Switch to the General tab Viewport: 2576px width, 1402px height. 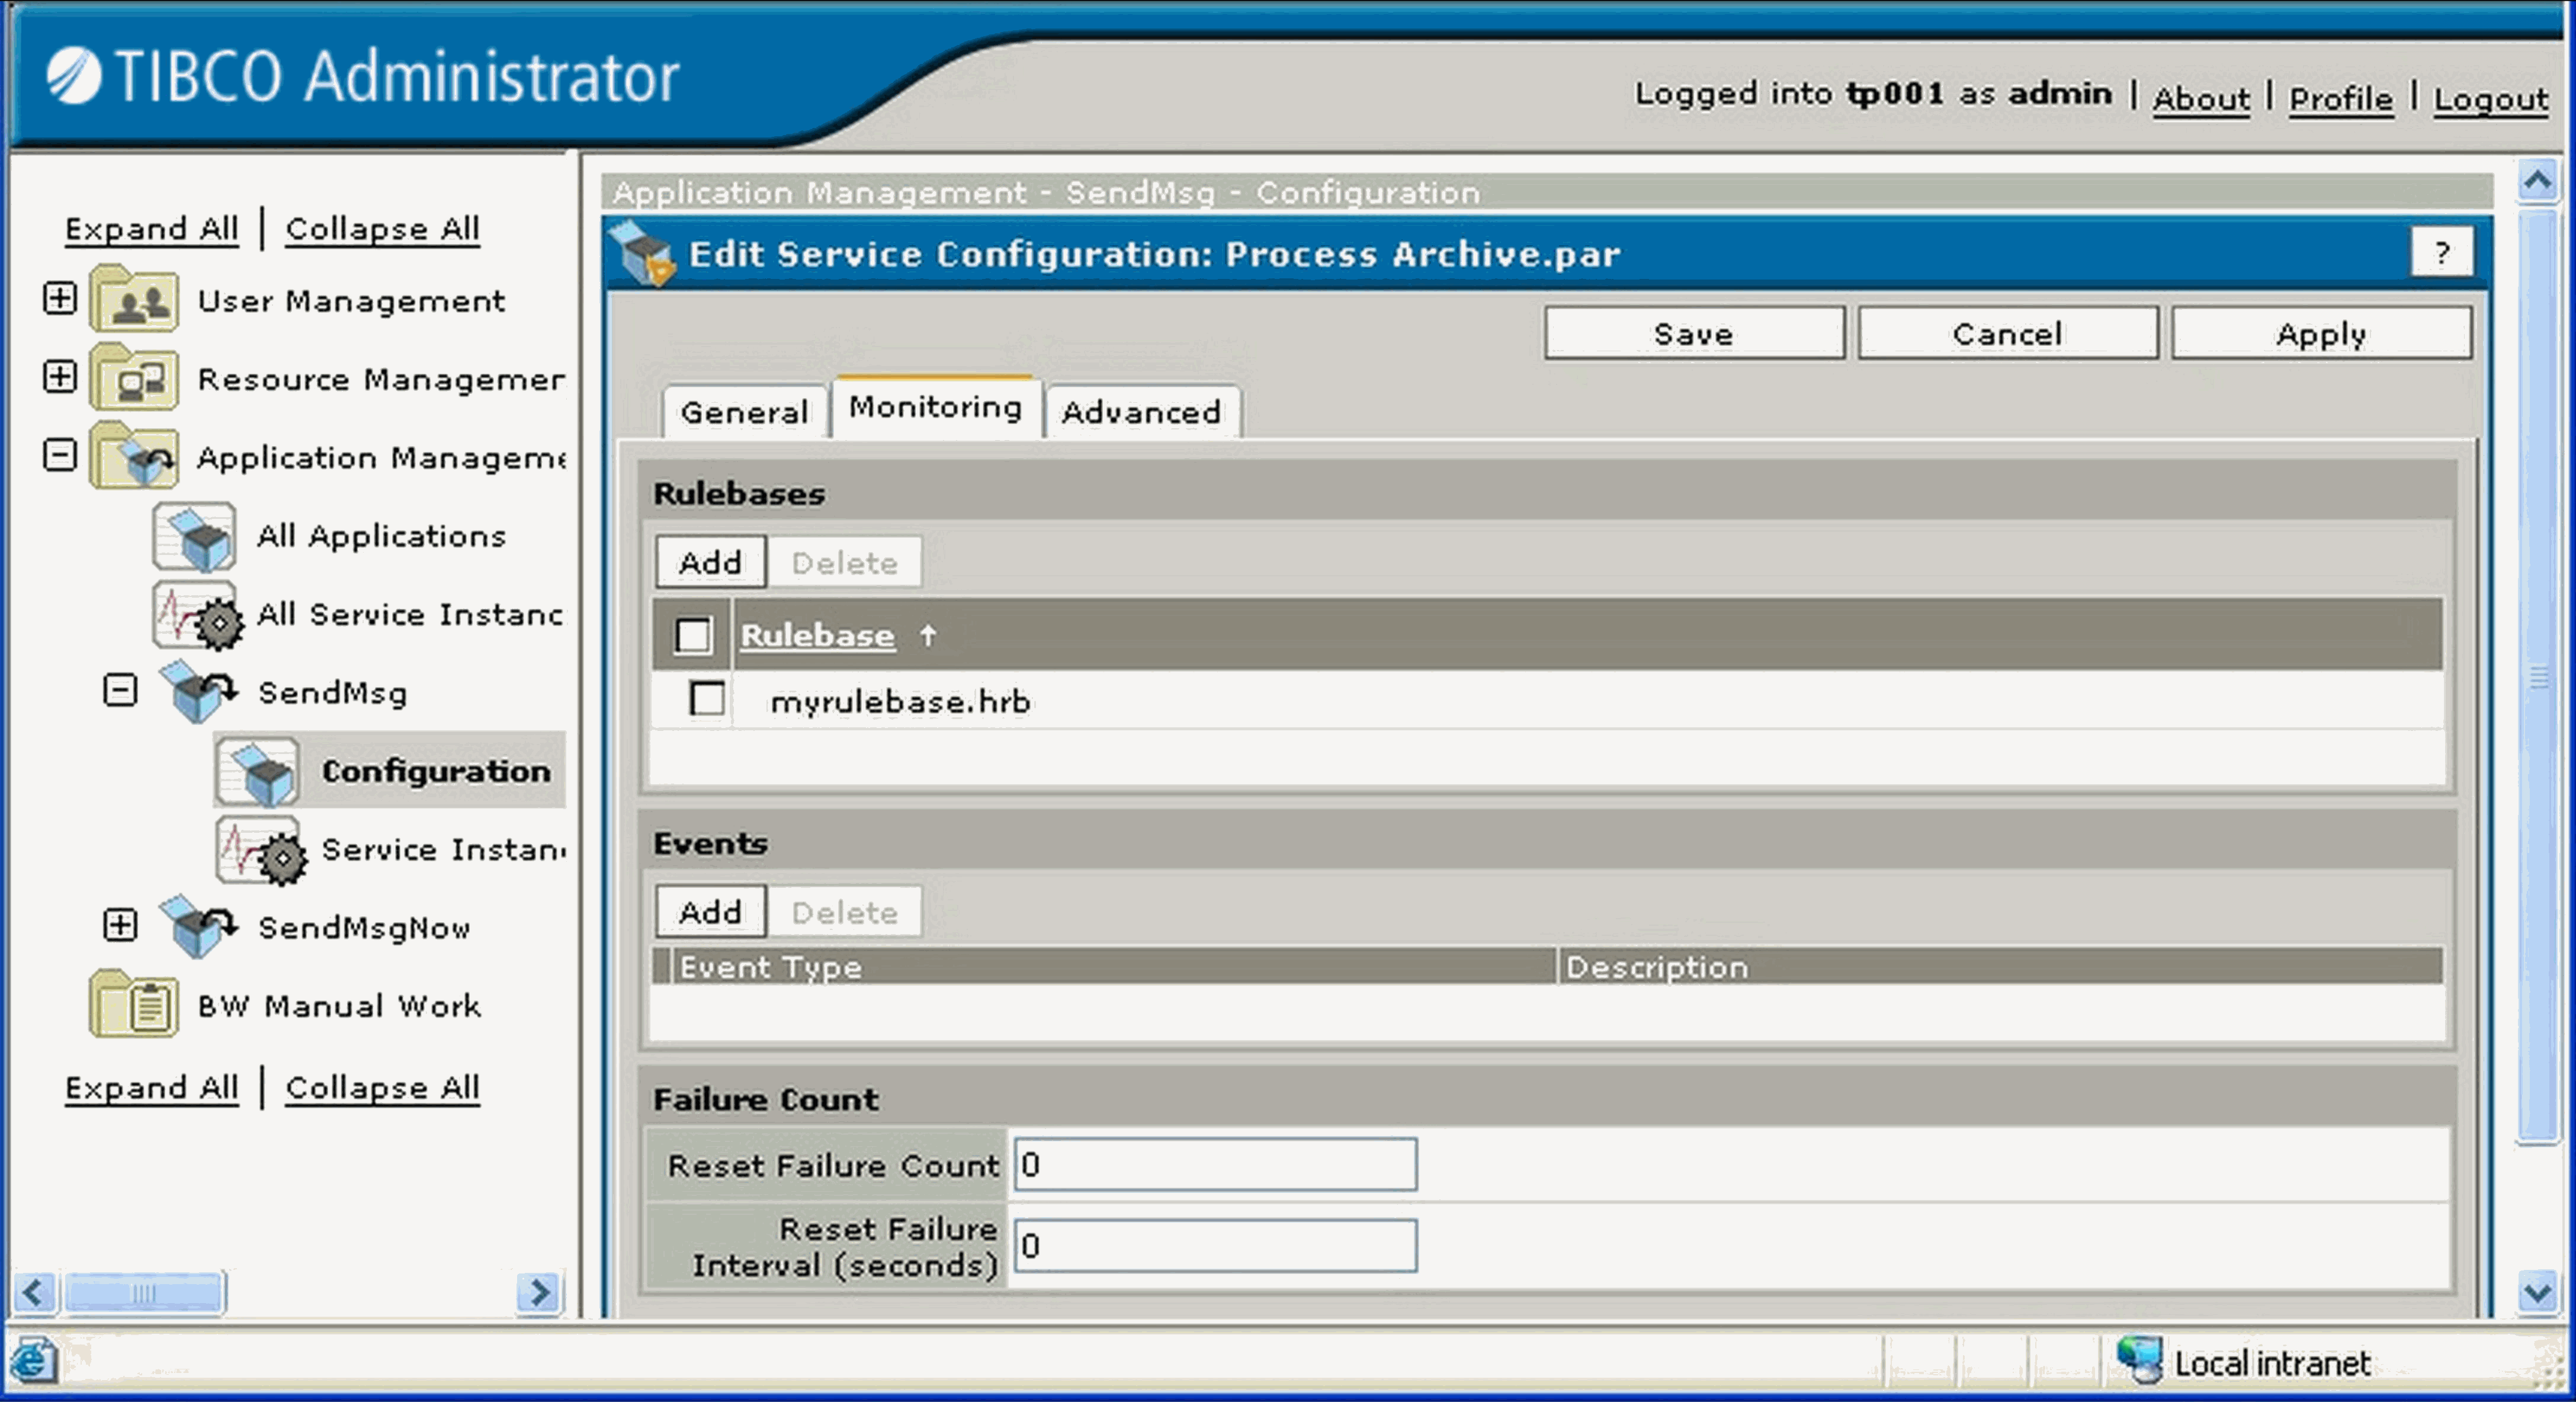pyautogui.click(x=744, y=412)
